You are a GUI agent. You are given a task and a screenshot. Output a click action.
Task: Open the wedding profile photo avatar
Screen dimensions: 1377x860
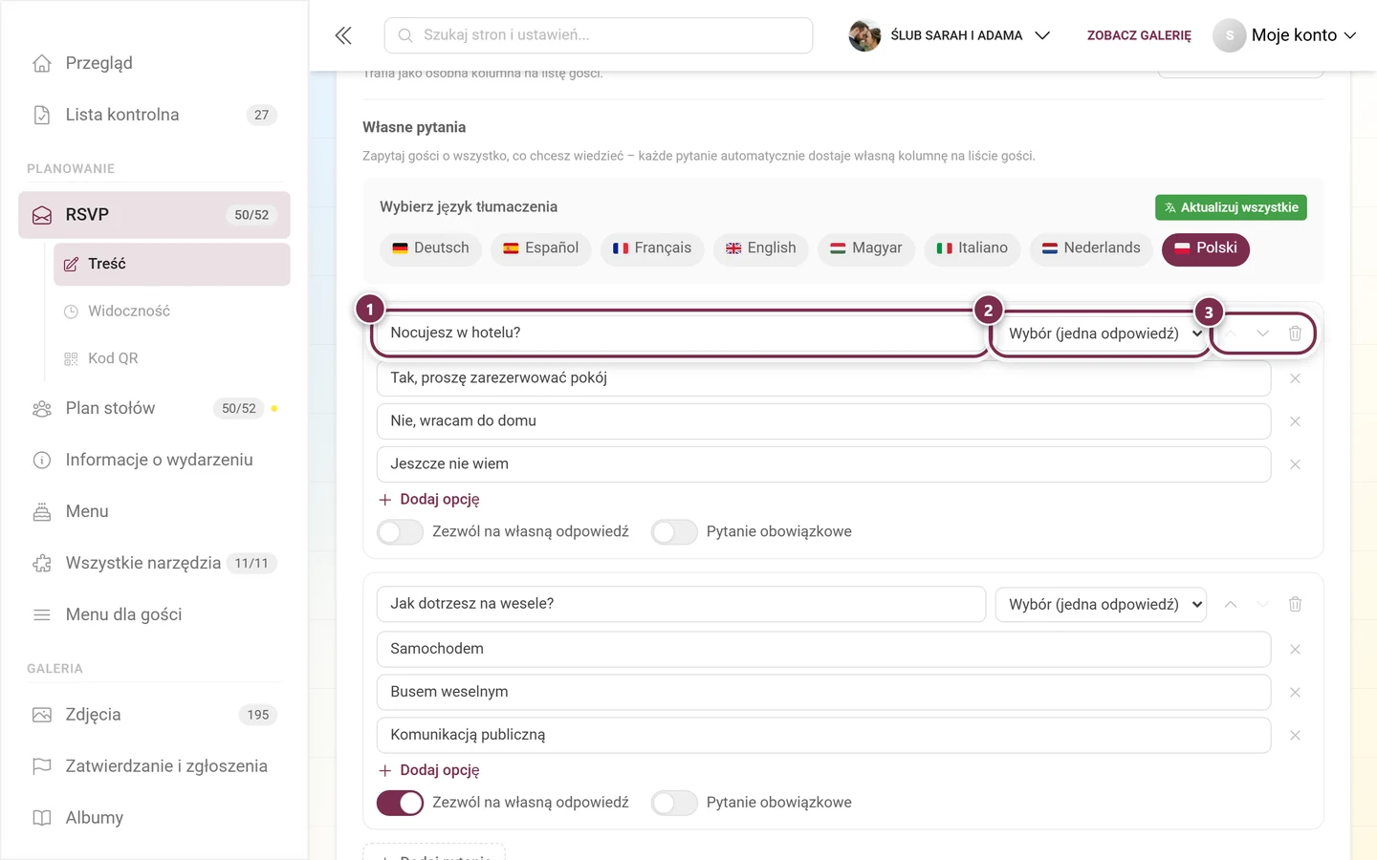864,35
